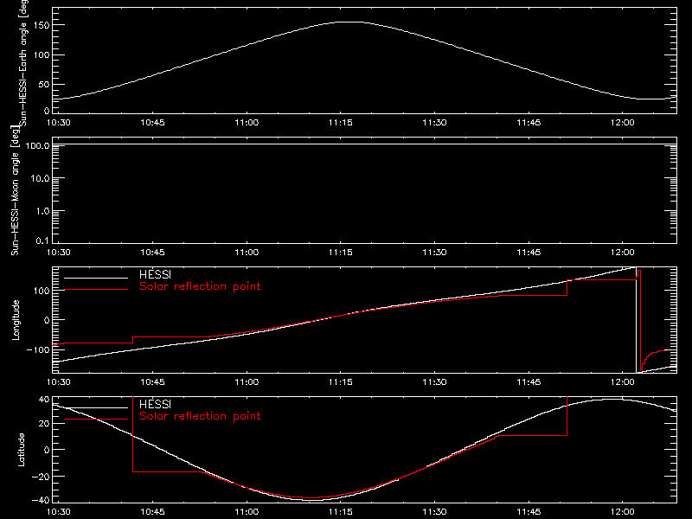The height and width of the screenshot is (519, 692).
Task: Click the 100.0 tick label on Moon angle plot
Action: click(x=37, y=145)
